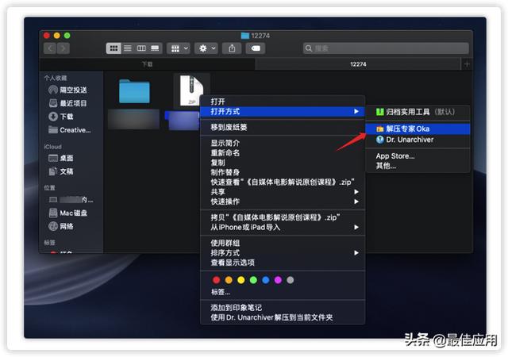Apply the red tag color
The width and height of the screenshot is (508, 357).
pos(217,280)
